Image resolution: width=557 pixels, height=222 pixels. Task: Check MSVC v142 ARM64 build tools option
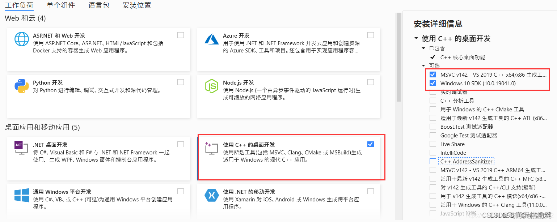(x=432, y=170)
